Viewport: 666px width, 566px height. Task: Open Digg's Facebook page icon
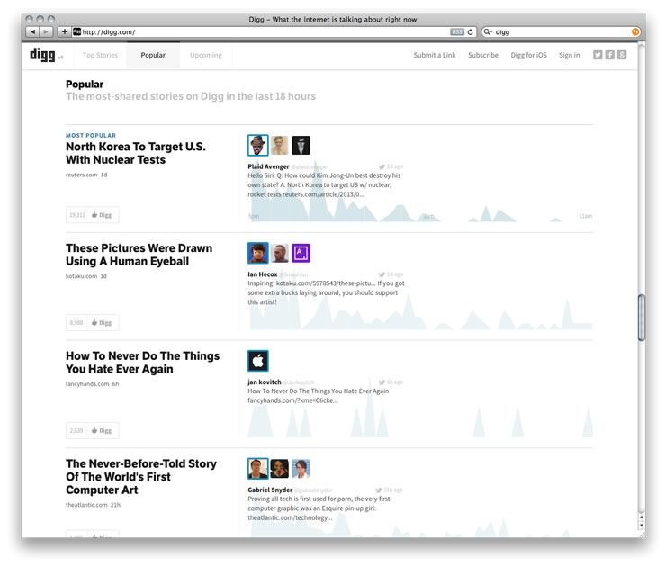click(x=609, y=55)
